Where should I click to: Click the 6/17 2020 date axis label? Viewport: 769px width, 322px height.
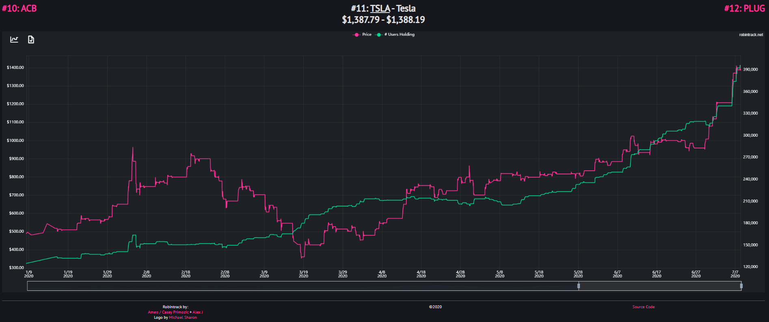click(657, 274)
